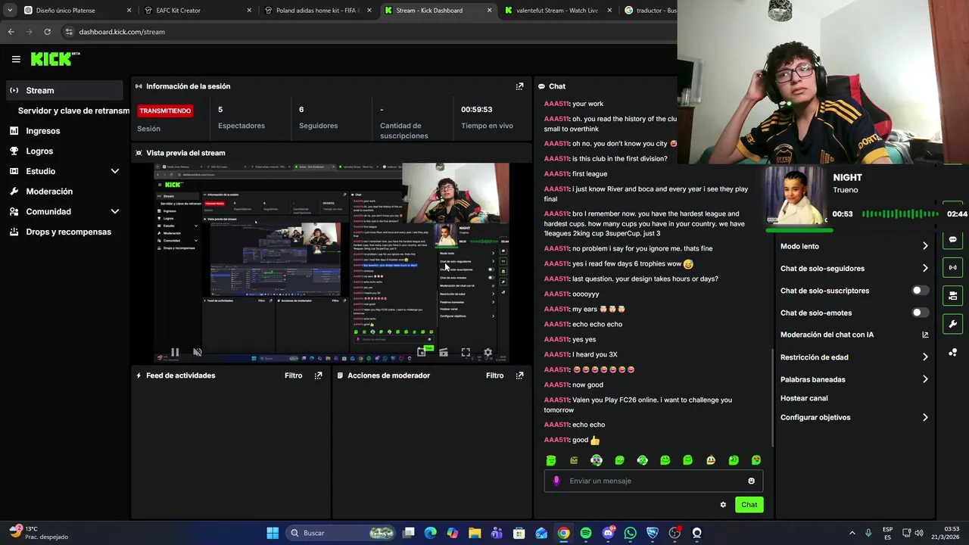Click the green progress bar under album art
The image size is (969, 545).
799,229
